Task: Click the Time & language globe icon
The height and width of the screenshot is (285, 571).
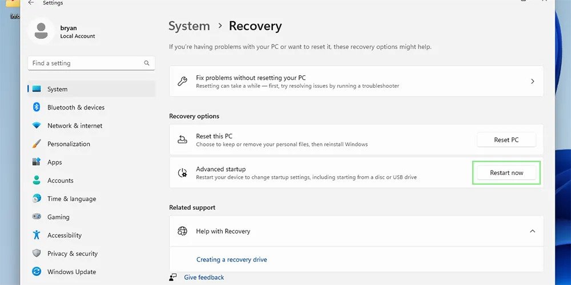Action: pyautogui.click(x=37, y=198)
